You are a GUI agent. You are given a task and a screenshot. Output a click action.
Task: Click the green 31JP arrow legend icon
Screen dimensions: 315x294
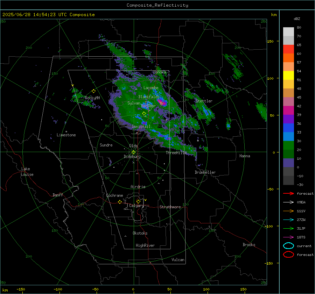pyautogui.click(x=288, y=228)
